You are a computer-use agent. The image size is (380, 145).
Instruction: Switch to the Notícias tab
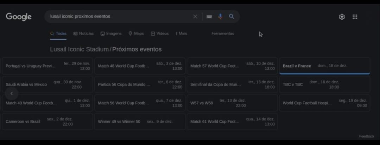coord(83,34)
